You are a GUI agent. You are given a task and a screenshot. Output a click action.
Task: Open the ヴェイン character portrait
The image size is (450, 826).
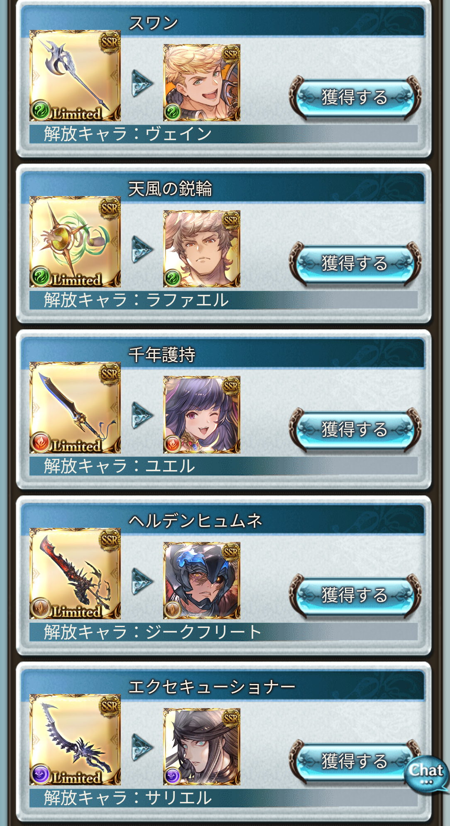click(x=202, y=83)
